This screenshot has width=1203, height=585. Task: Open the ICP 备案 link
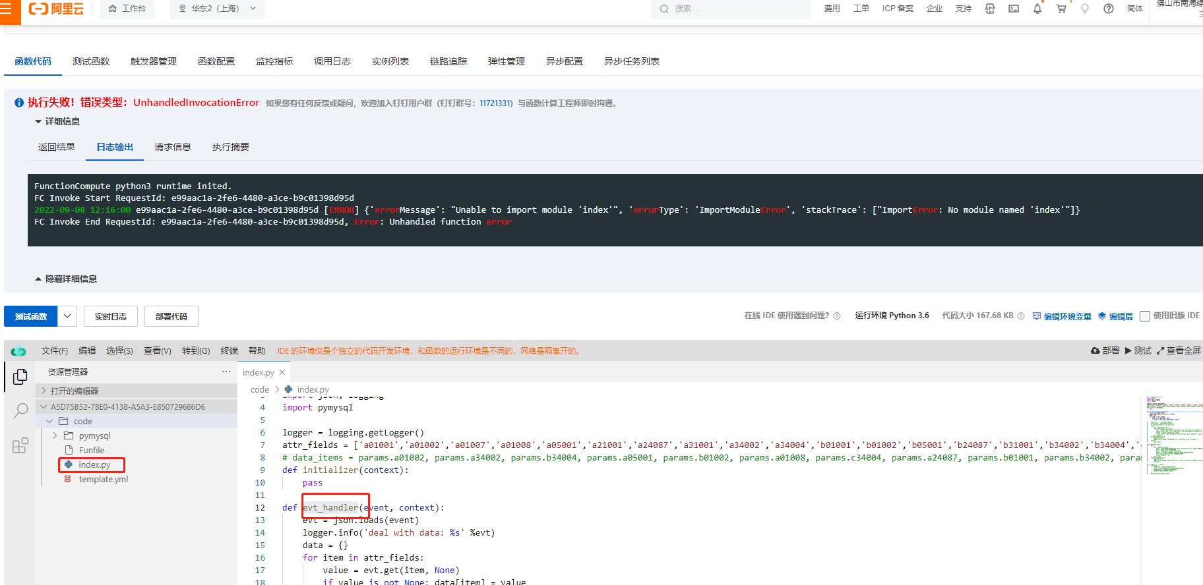coord(898,9)
